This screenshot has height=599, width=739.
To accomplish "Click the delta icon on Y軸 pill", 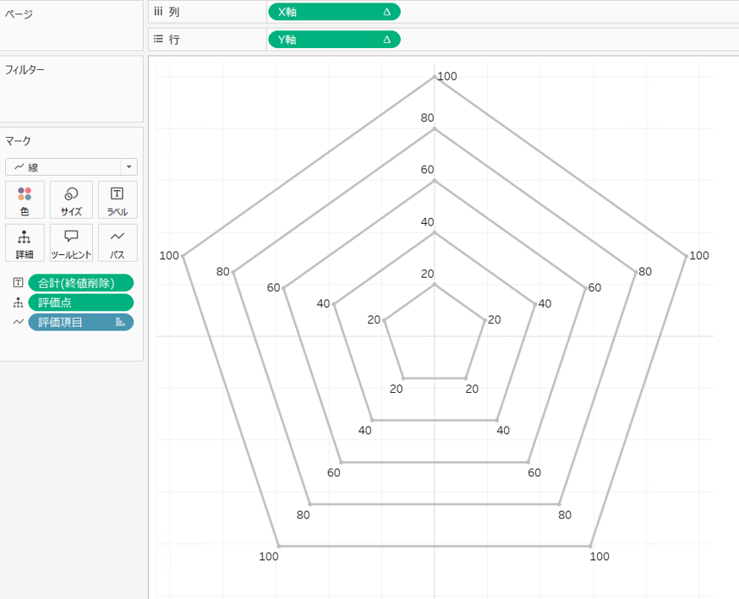I will tap(386, 40).
